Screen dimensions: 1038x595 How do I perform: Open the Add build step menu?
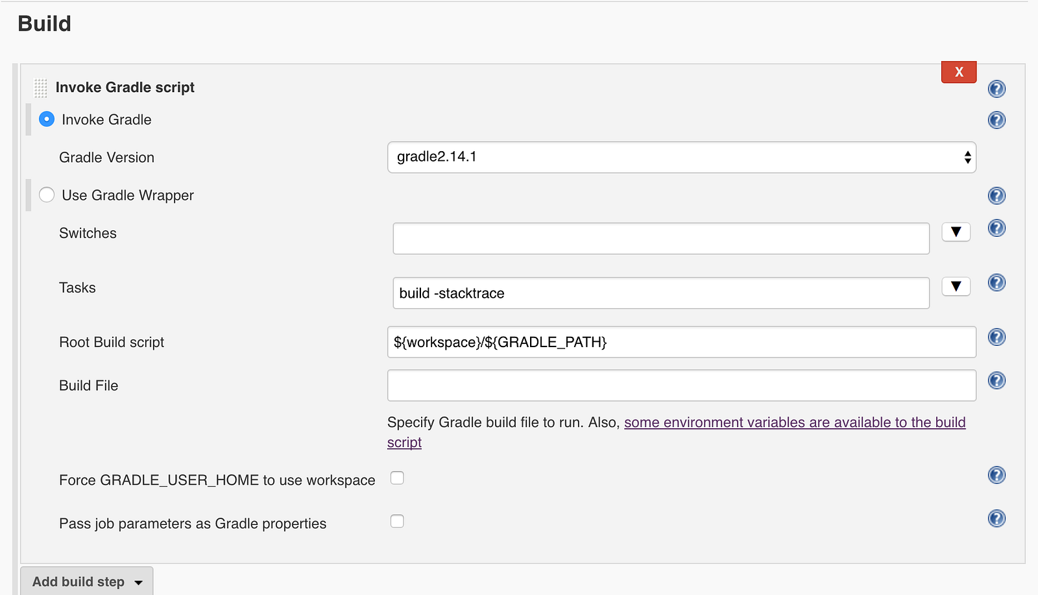[87, 581]
